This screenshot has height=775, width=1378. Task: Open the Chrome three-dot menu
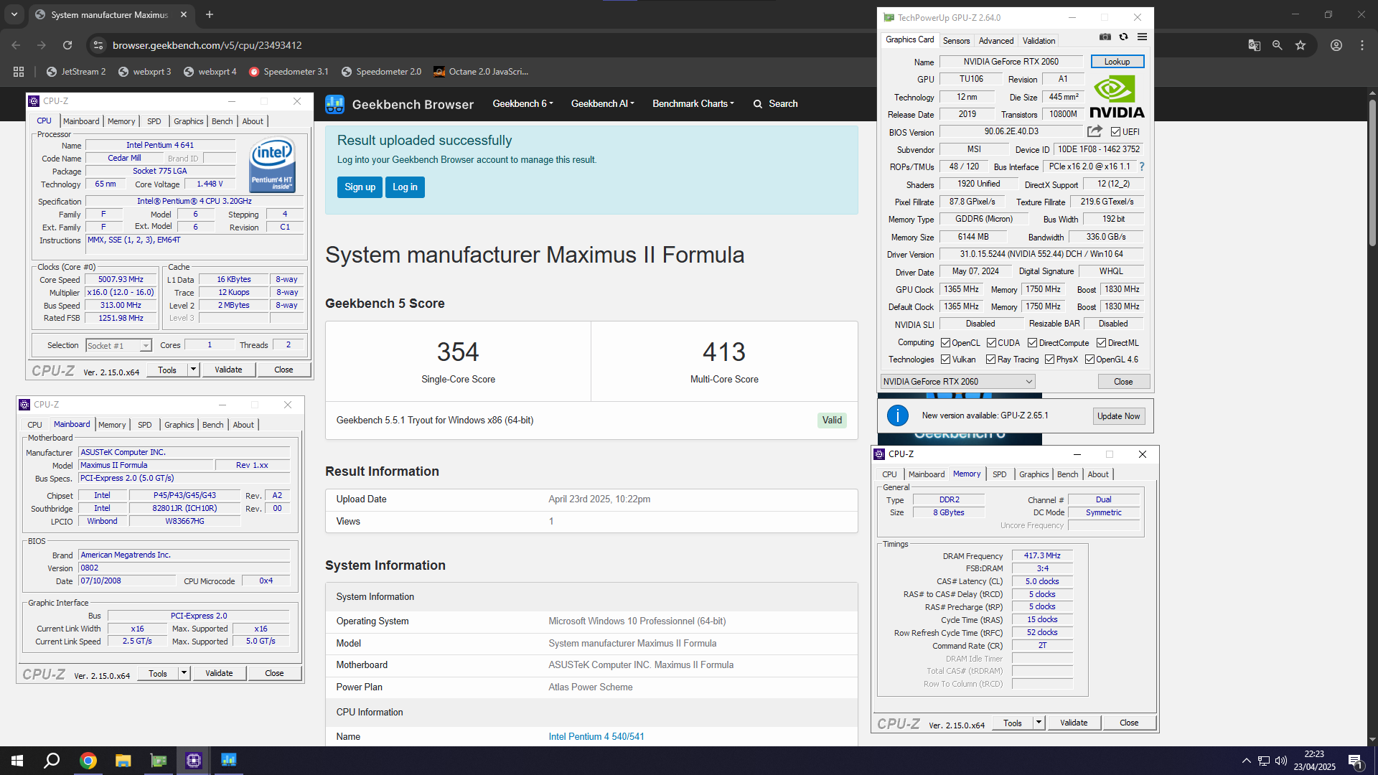point(1362,45)
